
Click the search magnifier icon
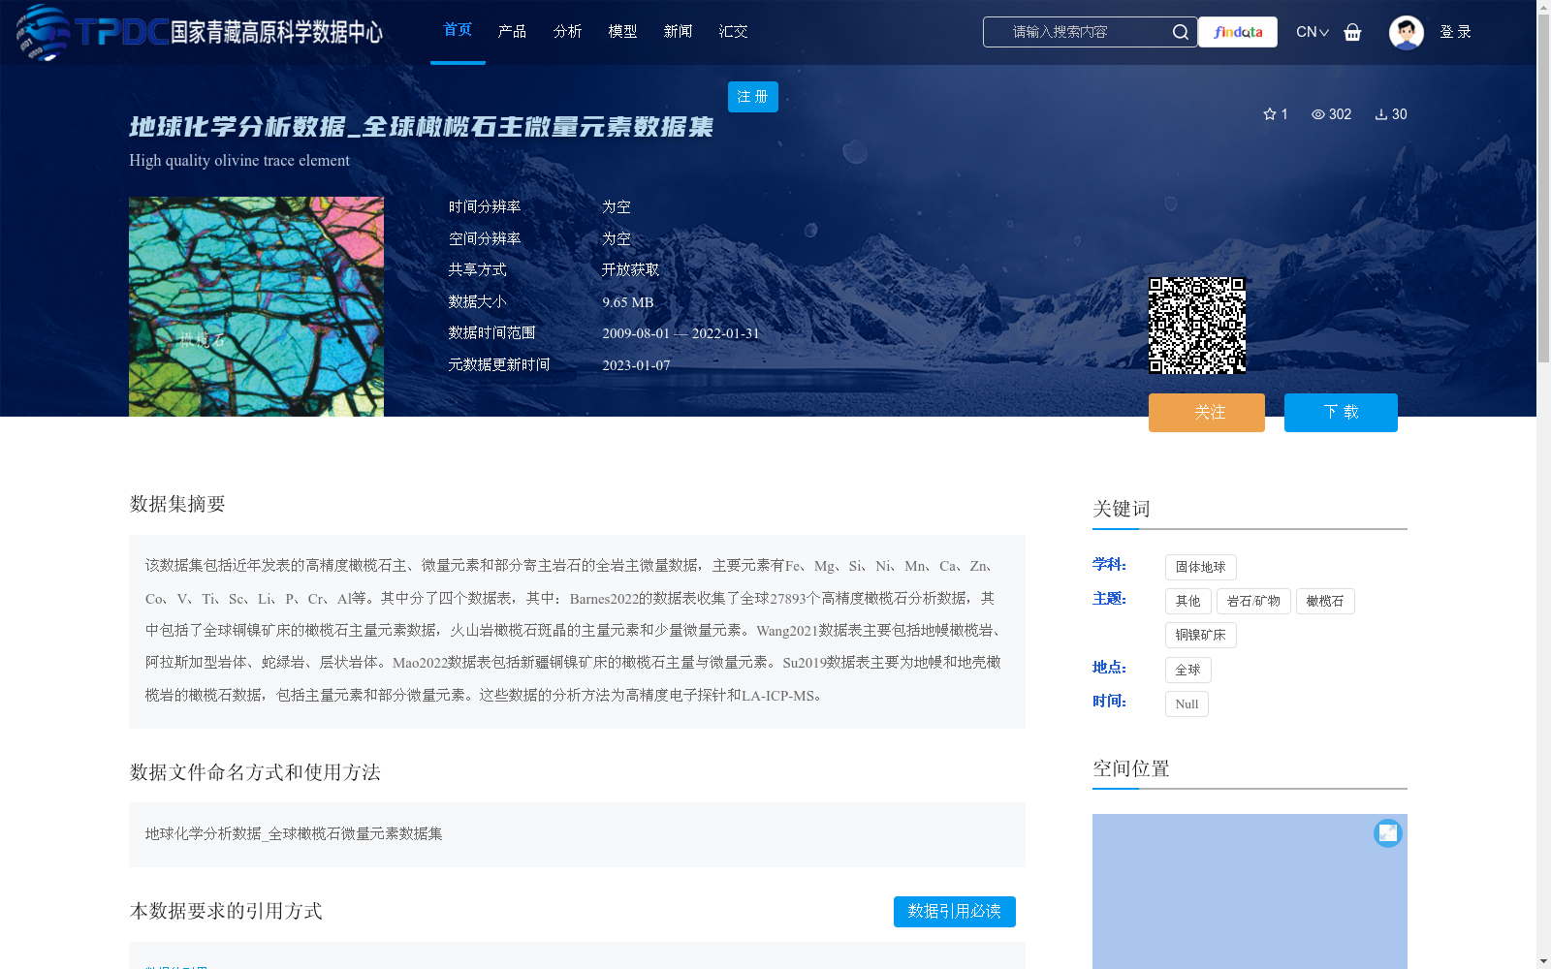(1180, 32)
